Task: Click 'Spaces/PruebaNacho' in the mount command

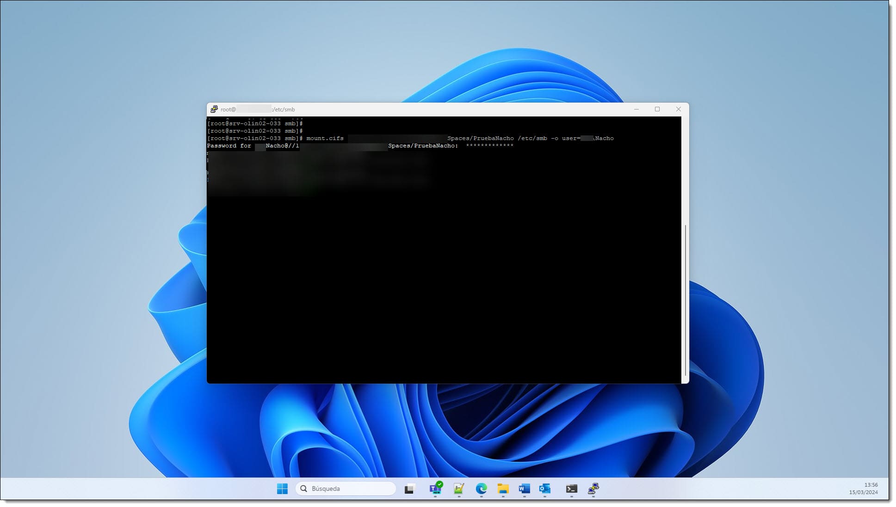Action: tap(480, 138)
